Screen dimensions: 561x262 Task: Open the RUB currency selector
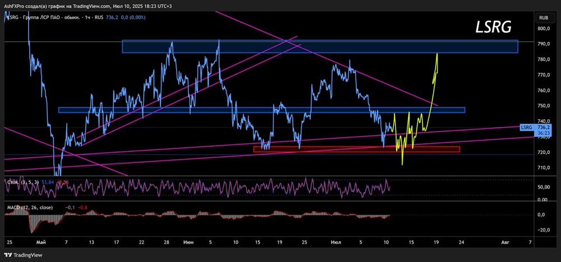pyautogui.click(x=544, y=17)
